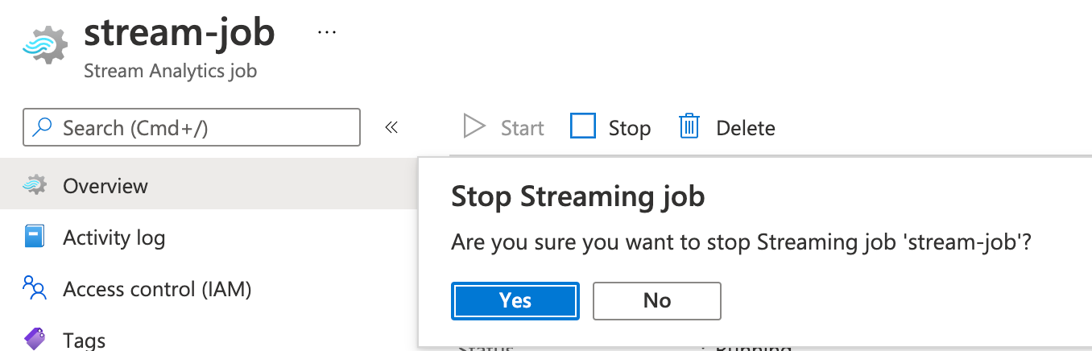
Task: Click the Stop square icon in the toolbar
Action: coord(583,126)
